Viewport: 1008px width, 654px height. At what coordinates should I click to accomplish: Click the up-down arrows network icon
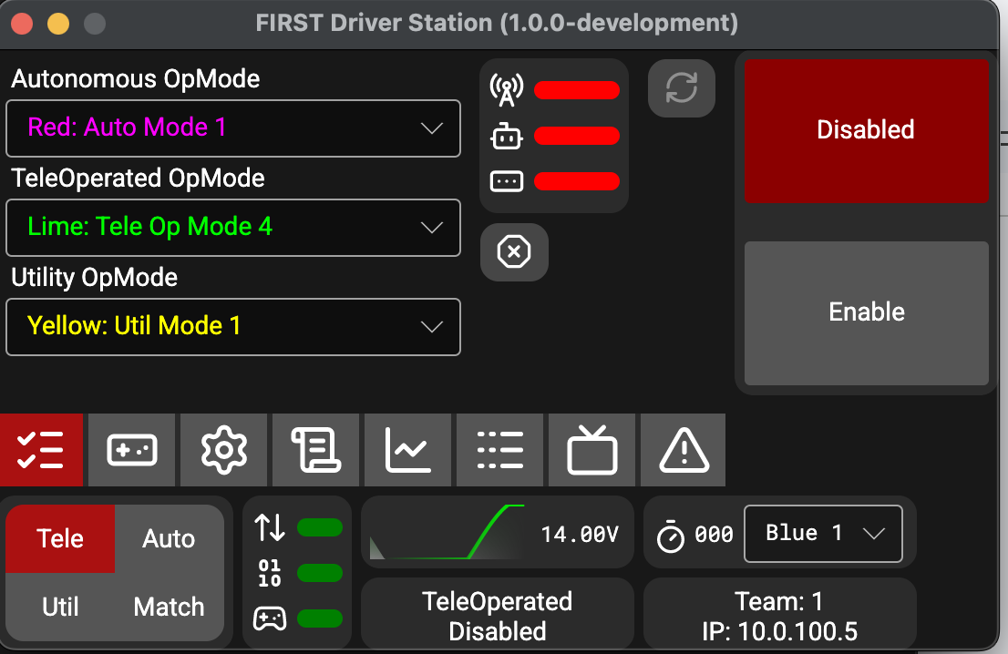click(270, 527)
